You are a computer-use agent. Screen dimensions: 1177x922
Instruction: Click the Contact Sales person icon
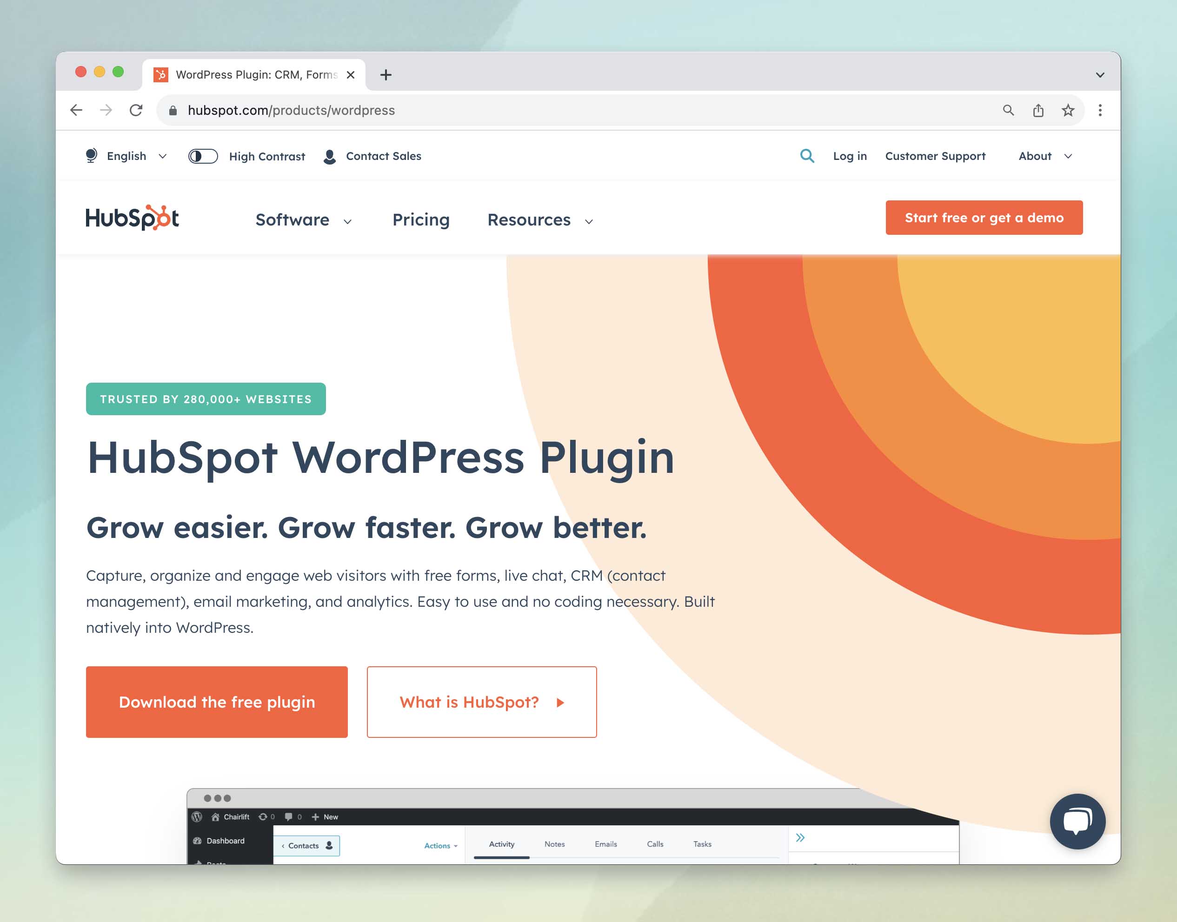329,157
